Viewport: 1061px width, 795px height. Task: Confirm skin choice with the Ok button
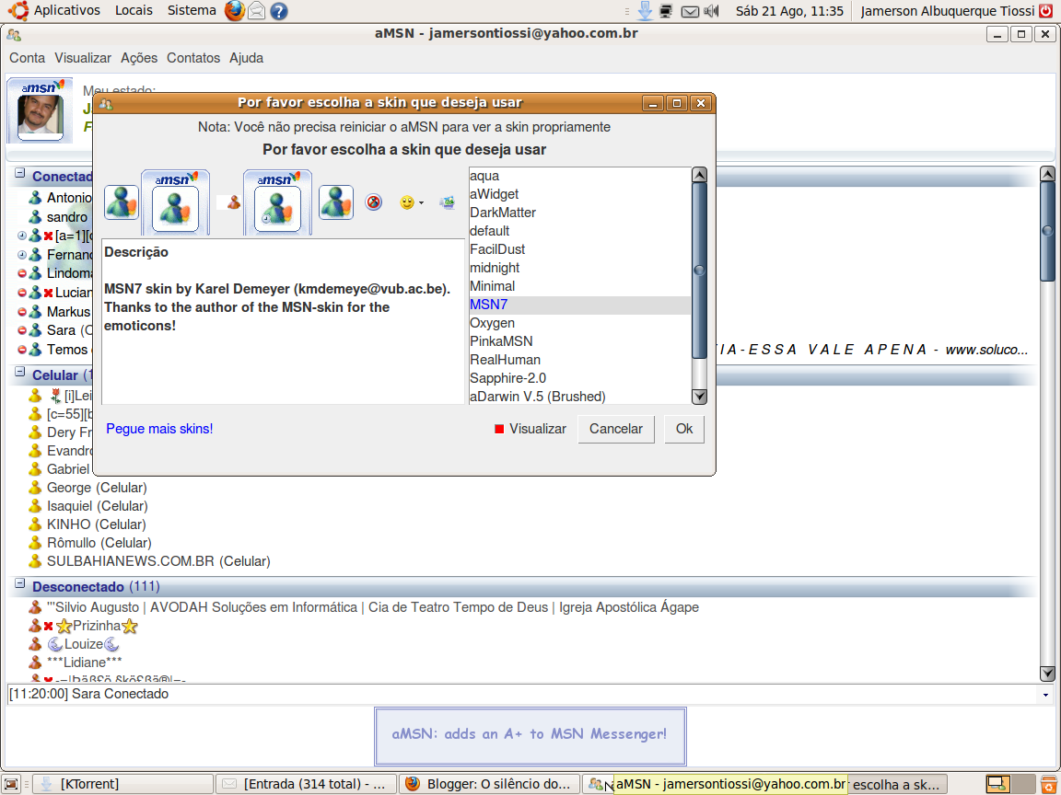point(684,429)
